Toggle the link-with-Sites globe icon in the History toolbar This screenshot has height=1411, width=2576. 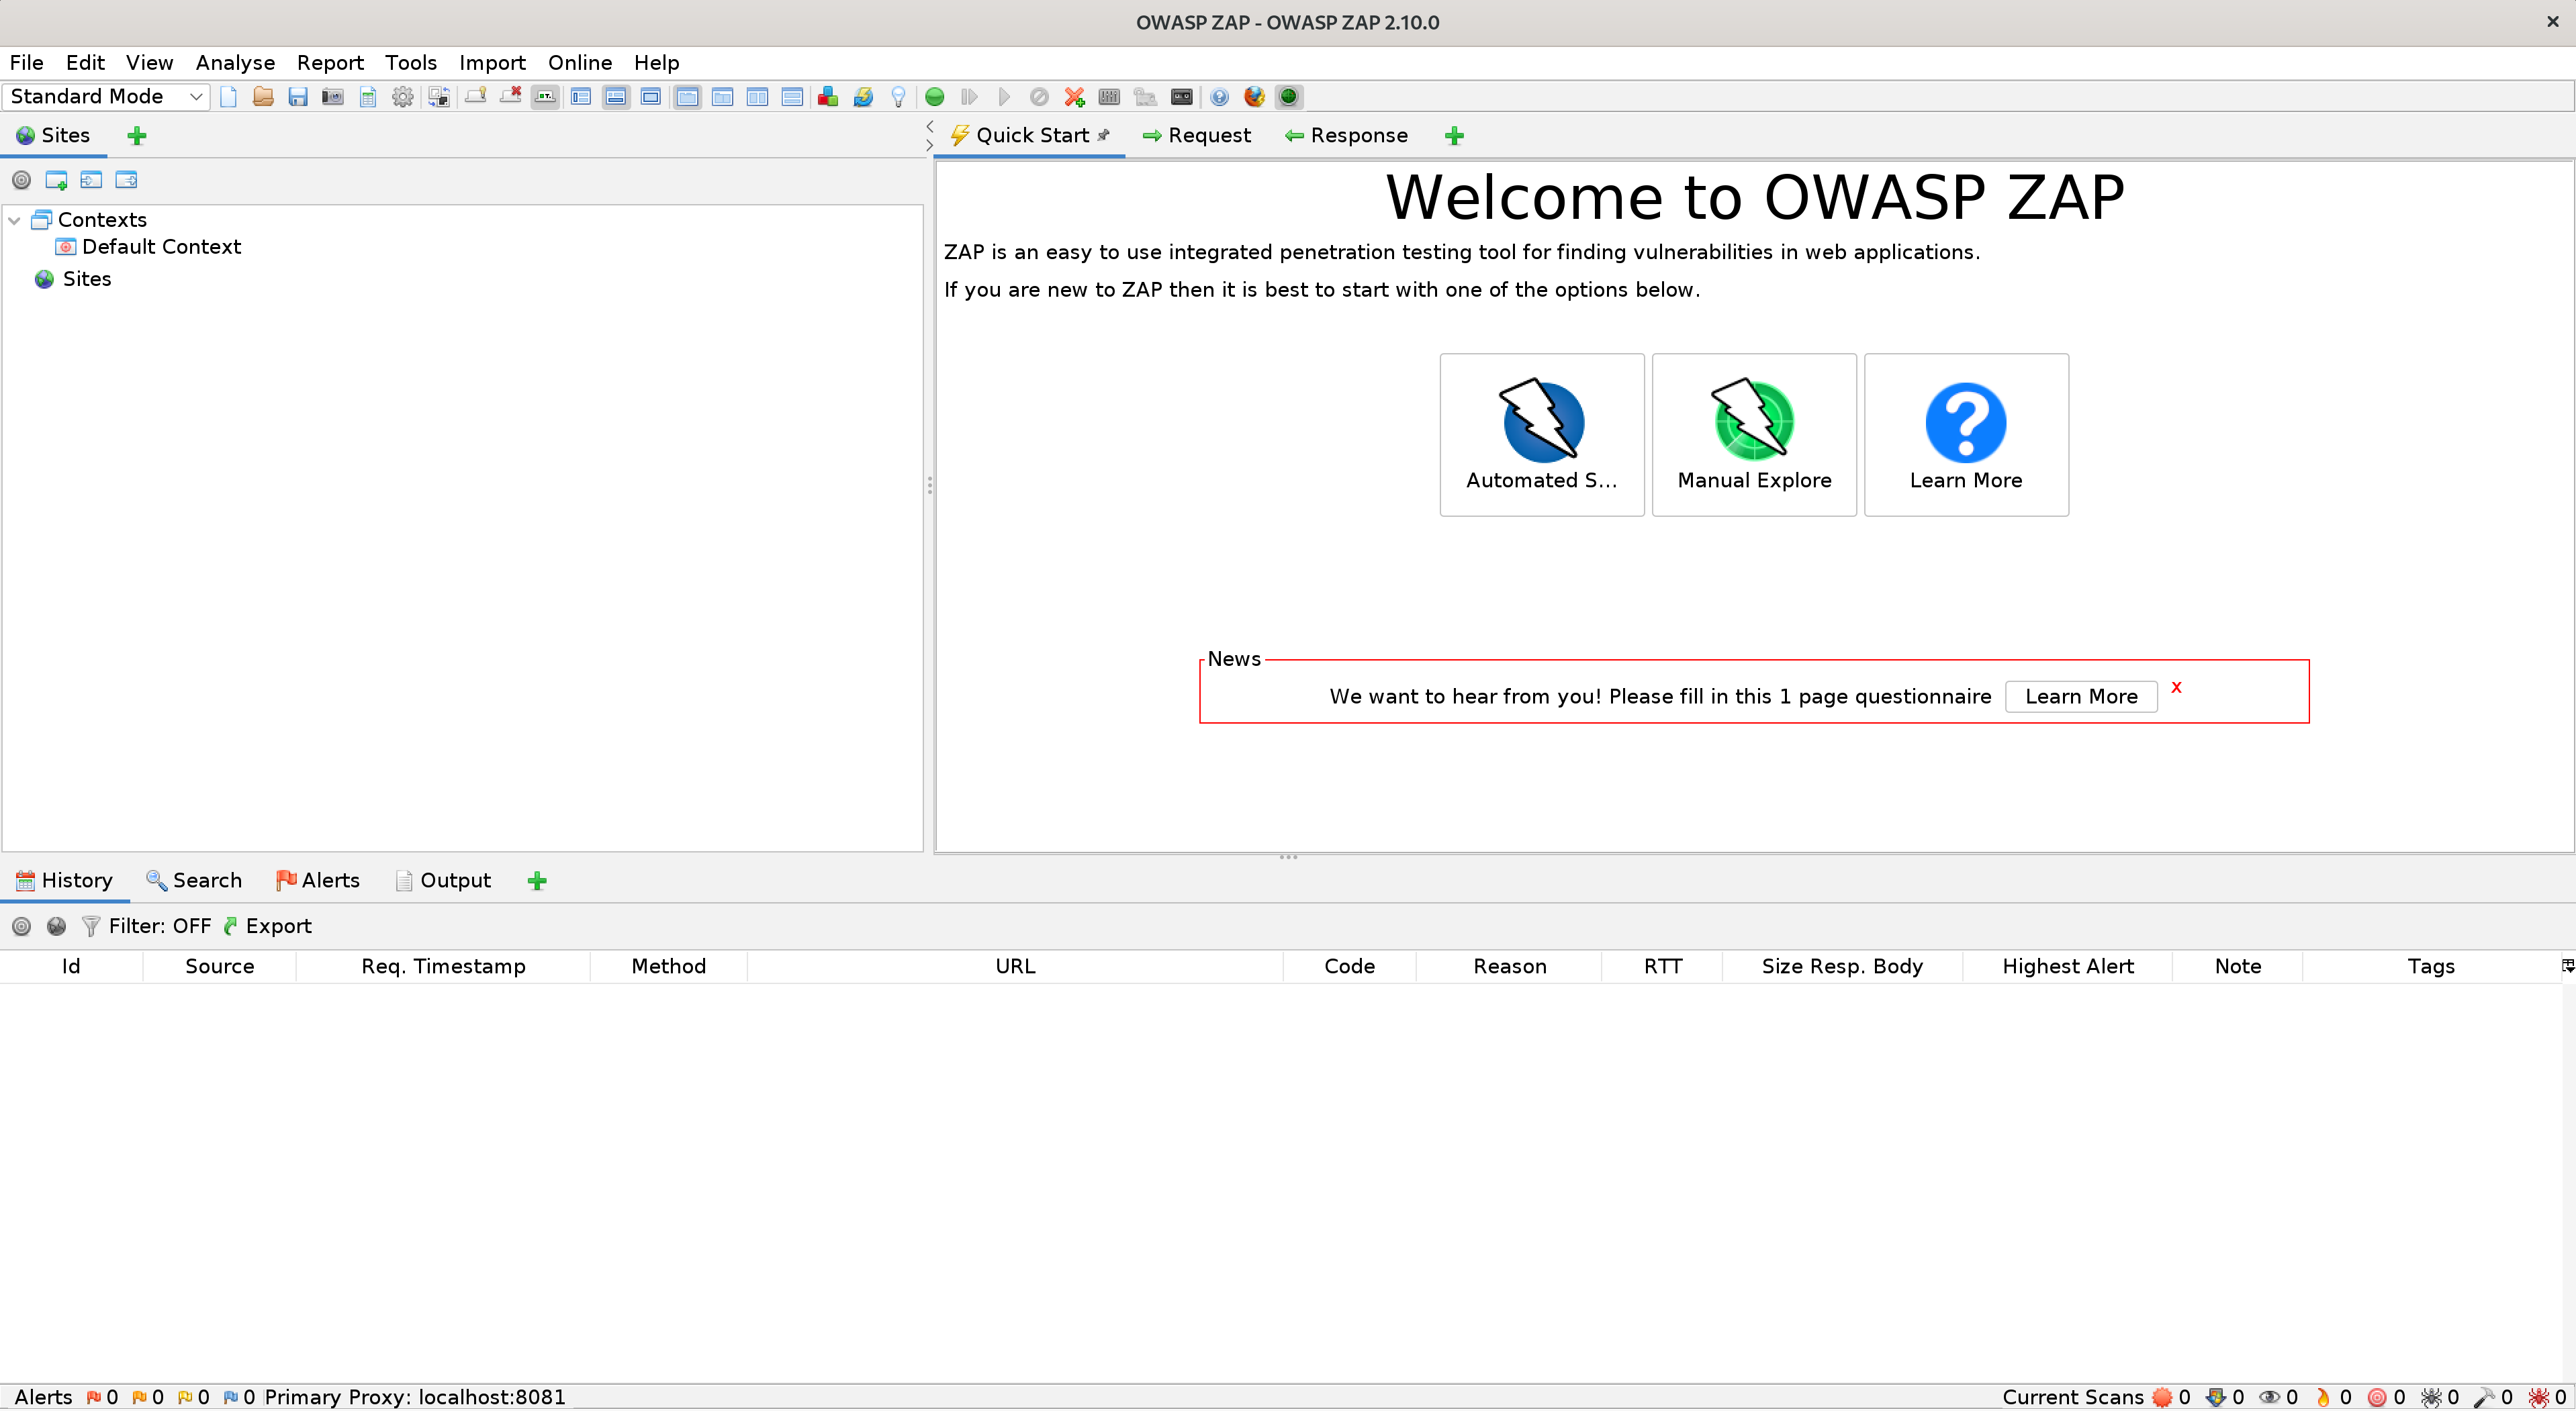56,926
